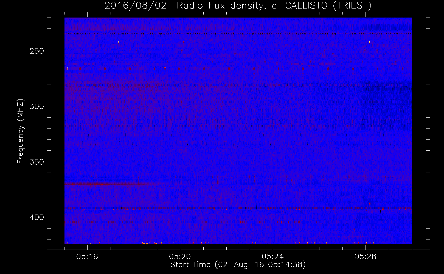Image resolution: width=444 pixels, height=274 pixels.
Task: Click the 400 frequency tick label
Action: (37, 217)
